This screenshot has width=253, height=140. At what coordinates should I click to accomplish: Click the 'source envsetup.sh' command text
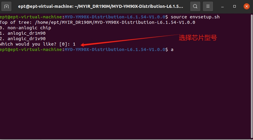(195, 17)
